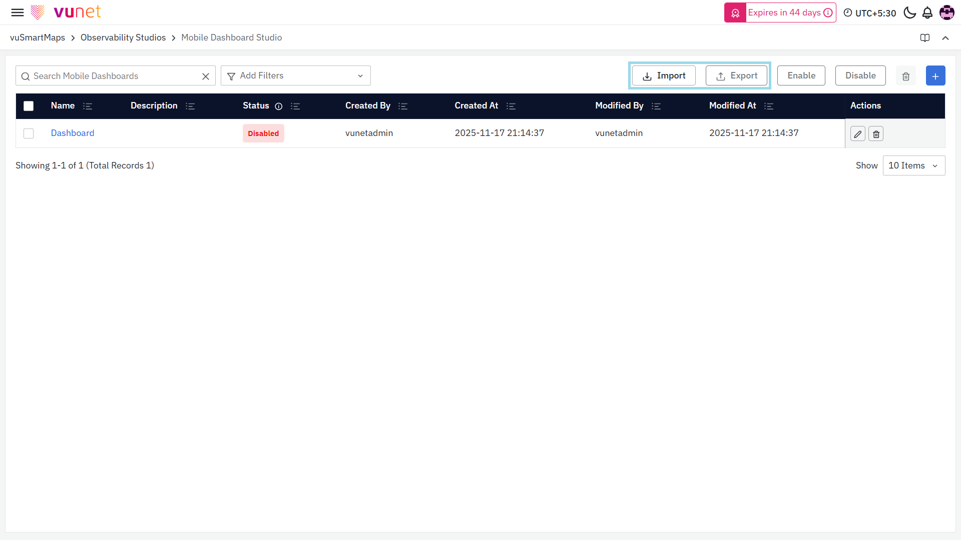This screenshot has width=961, height=540.
Task: Open the Add Filters dropdown
Action: click(295, 76)
